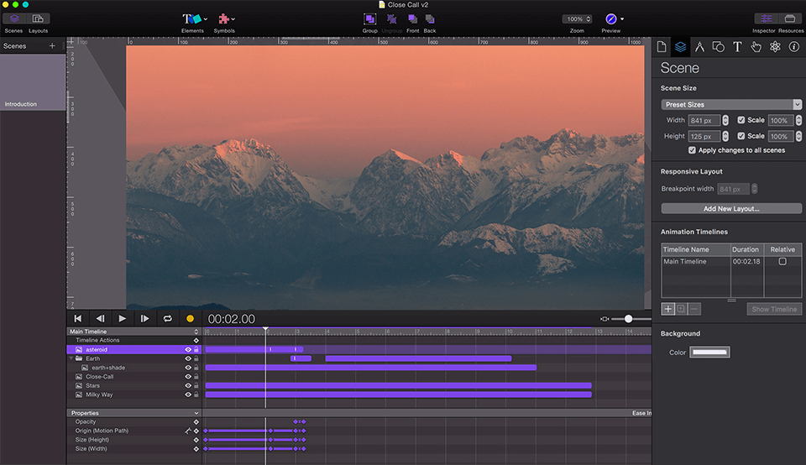
Task: Open the Typography inspector tab
Action: pos(737,47)
